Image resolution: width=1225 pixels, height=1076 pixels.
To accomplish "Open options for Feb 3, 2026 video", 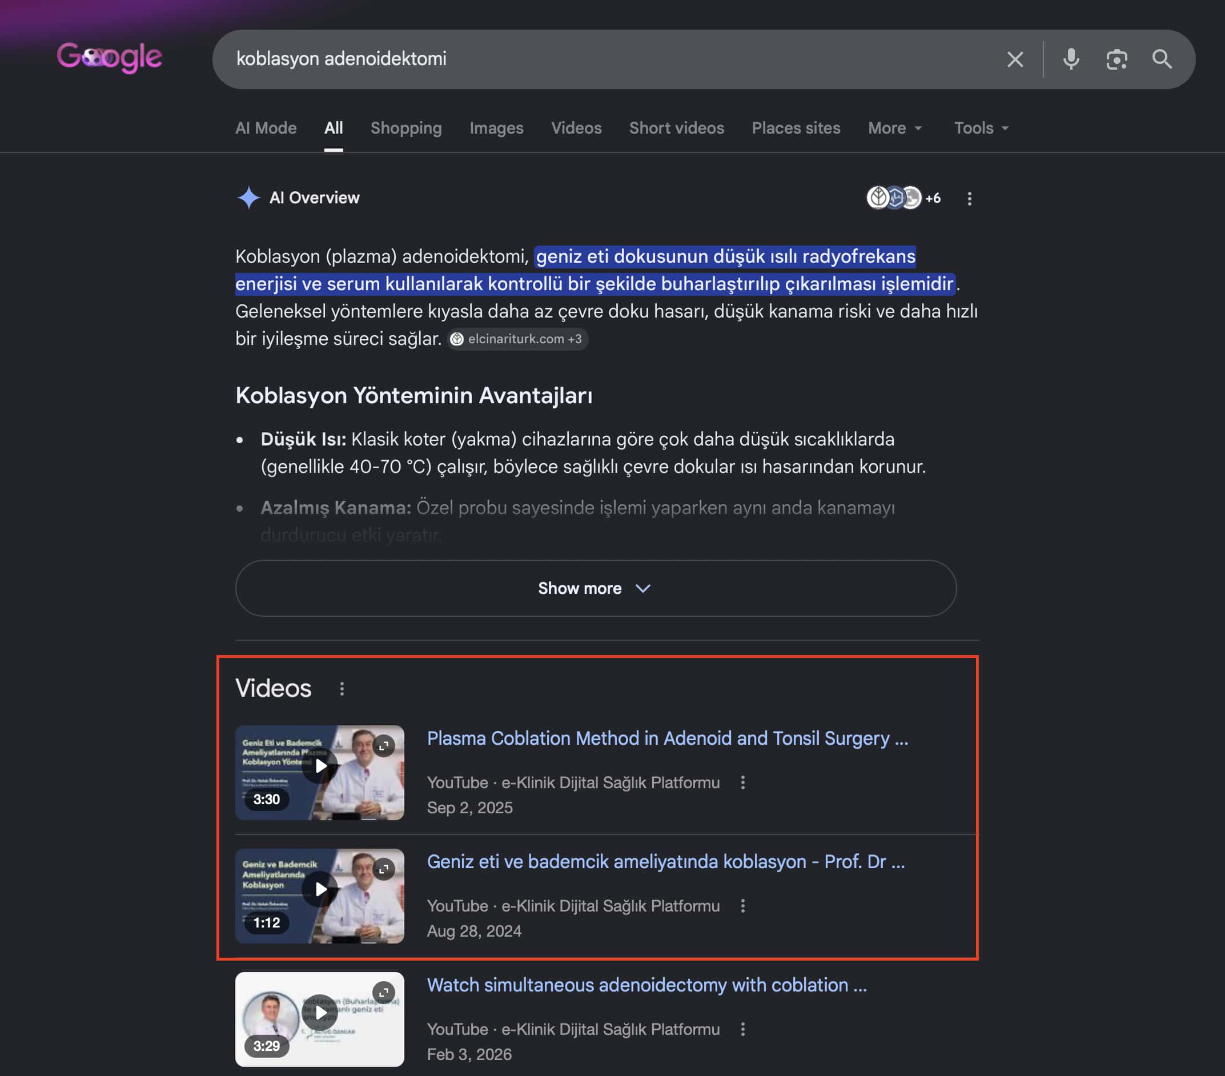I will pos(742,1029).
